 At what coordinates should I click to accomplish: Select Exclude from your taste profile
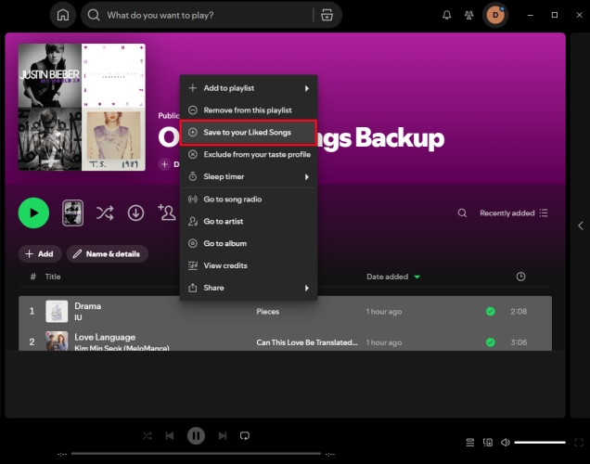pos(249,155)
